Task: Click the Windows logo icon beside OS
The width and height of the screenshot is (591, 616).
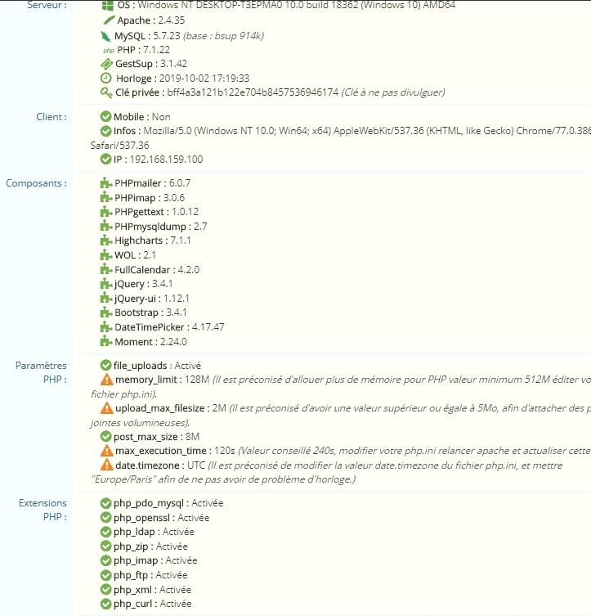Action: (108, 5)
